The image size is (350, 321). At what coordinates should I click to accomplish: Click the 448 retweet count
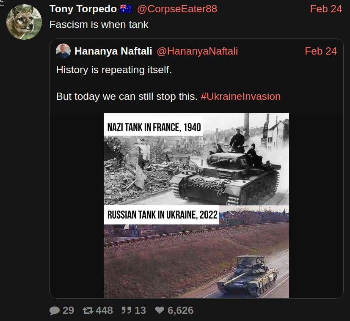tap(104, 311)
